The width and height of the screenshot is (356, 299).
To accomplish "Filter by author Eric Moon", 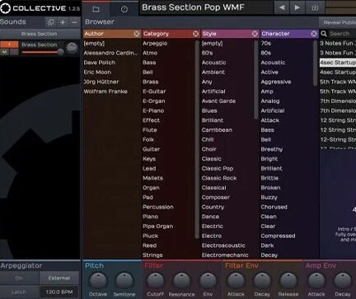I will [x=97, y=72].
